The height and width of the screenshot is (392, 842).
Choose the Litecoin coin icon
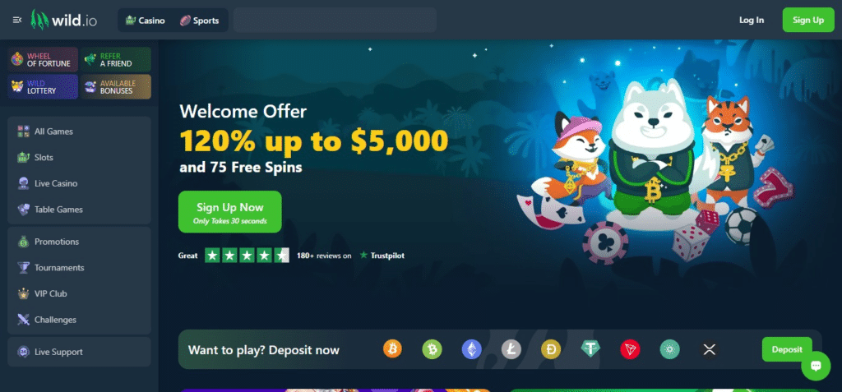tap(511, 349)
